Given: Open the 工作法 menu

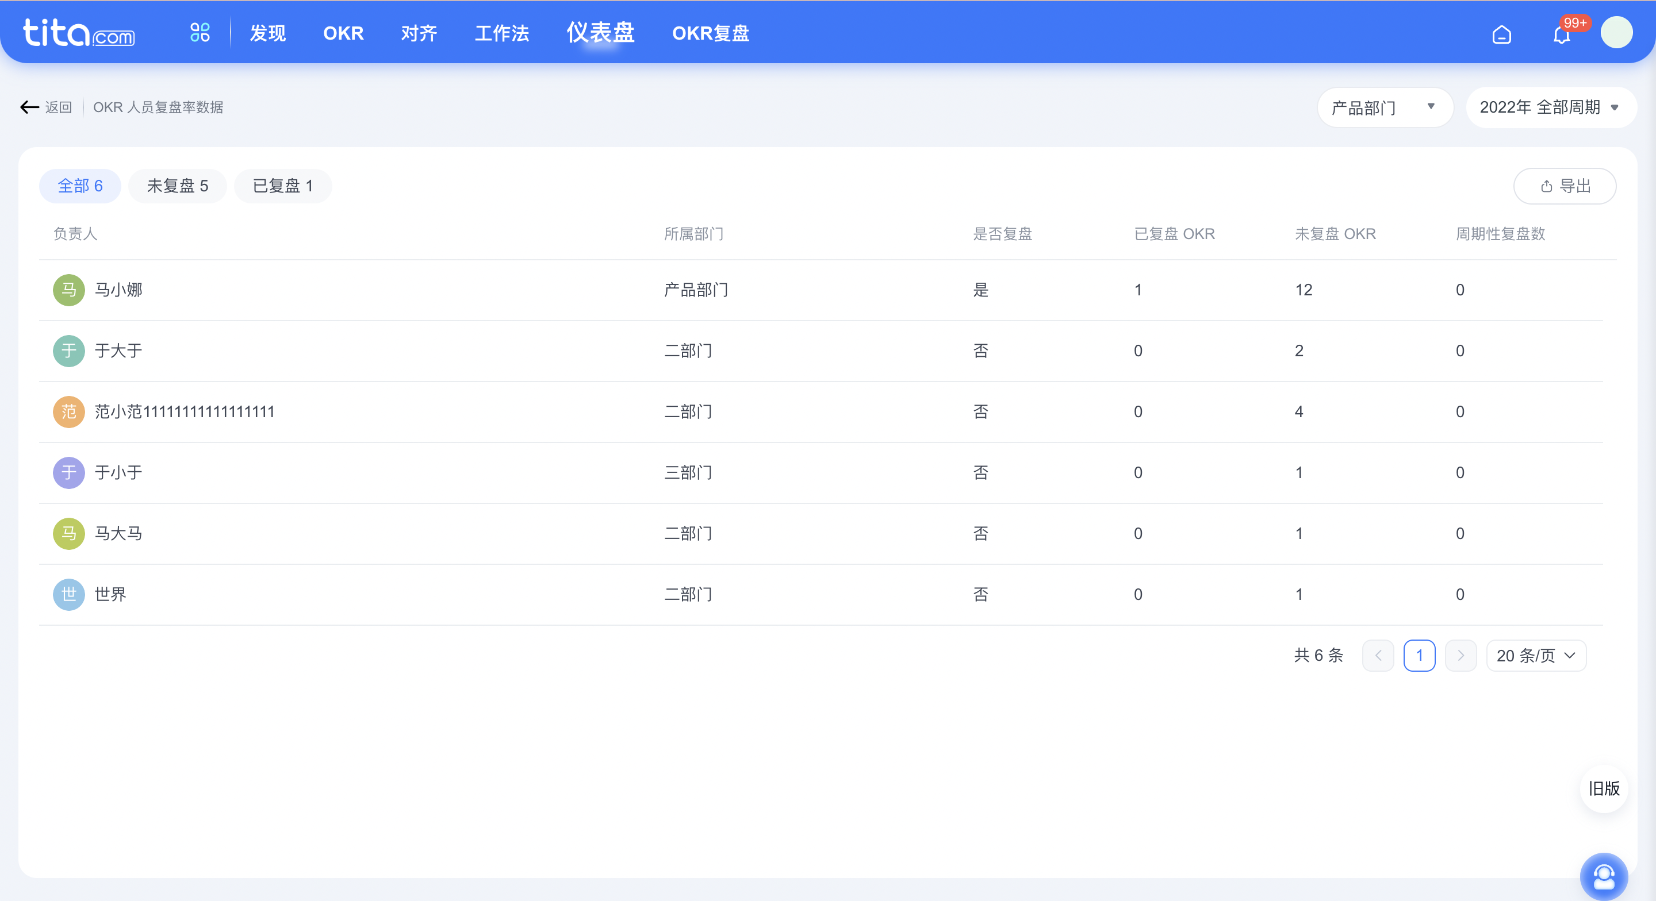Looking at the screenshot, I should click(x=501, y=33).
